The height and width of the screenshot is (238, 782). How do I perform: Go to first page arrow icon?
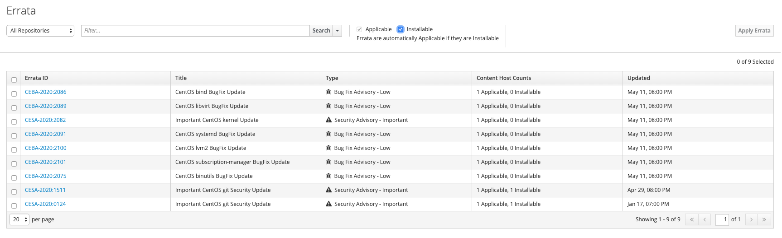[692, 219]
